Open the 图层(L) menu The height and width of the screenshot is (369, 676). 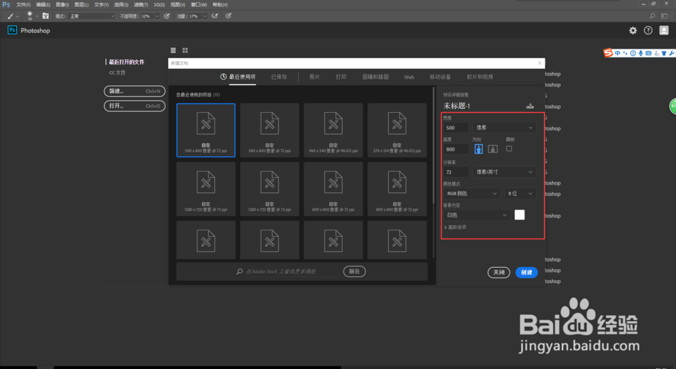click(82, 5)
